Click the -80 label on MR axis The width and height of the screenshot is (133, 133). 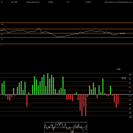(130, 113)
